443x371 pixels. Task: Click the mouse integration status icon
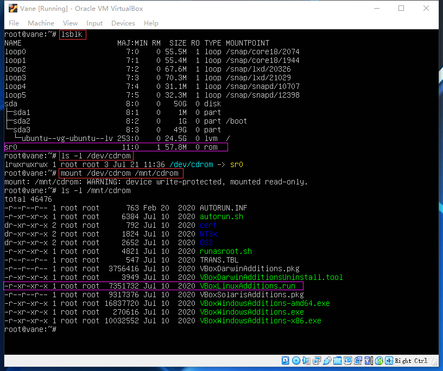(x=379, y=361)
